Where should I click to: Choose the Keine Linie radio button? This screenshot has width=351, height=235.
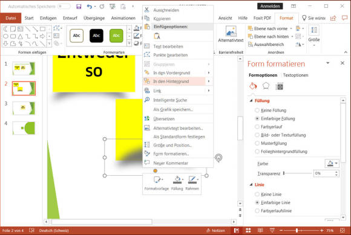click(257, 194)
